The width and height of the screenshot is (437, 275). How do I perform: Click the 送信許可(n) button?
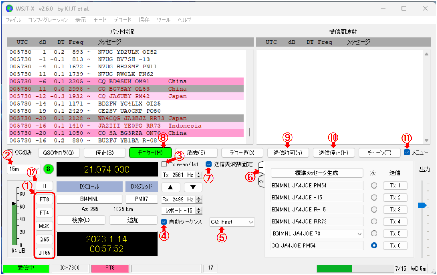(x=288, y=153)
